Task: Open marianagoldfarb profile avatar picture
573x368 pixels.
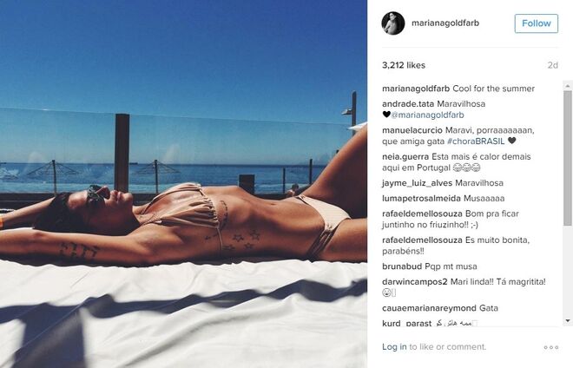Action: pyautogui.click(x=393, y=23)
